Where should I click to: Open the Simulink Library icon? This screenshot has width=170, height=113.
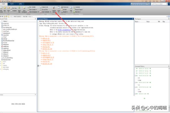(x=54, y=8)
